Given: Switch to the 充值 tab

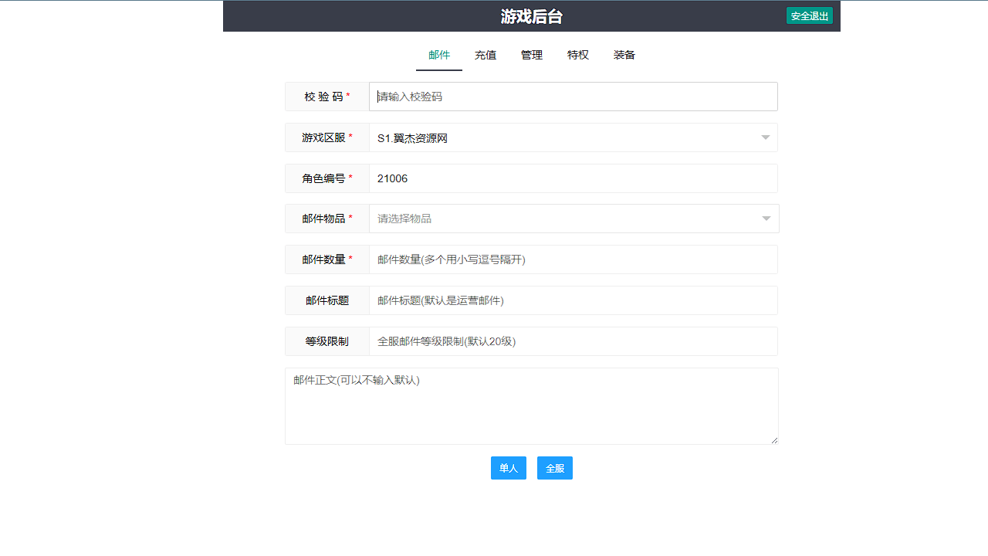Looking at the screenshot, I should click(x=485, y=55).
